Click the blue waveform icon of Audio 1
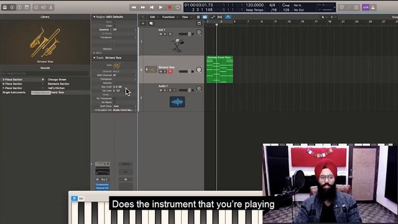 coord(177,102)
